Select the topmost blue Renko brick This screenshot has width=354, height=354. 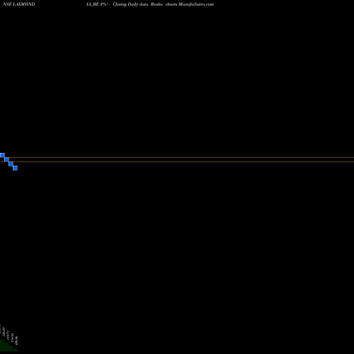tap(2, 155)
